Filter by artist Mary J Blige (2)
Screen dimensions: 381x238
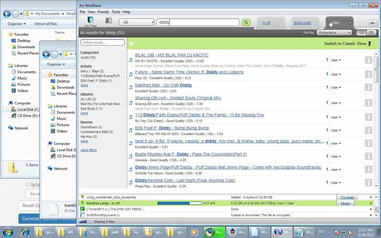[x=92, y=71]
